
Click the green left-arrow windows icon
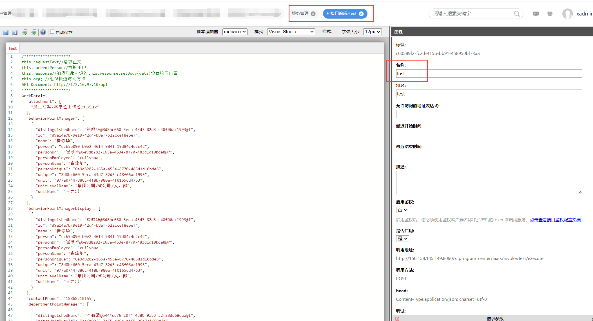pos(34,32)
